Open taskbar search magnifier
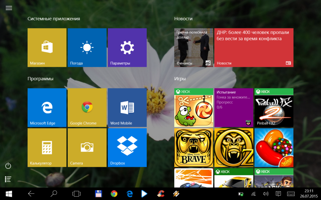This screenshot has height=200, width=321. tap(54, 194)
